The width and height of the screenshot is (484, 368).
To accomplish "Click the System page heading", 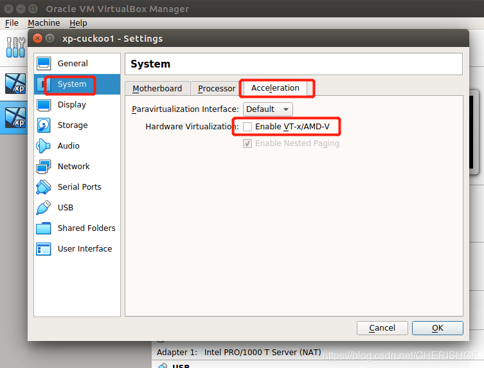I will point(150,64).
